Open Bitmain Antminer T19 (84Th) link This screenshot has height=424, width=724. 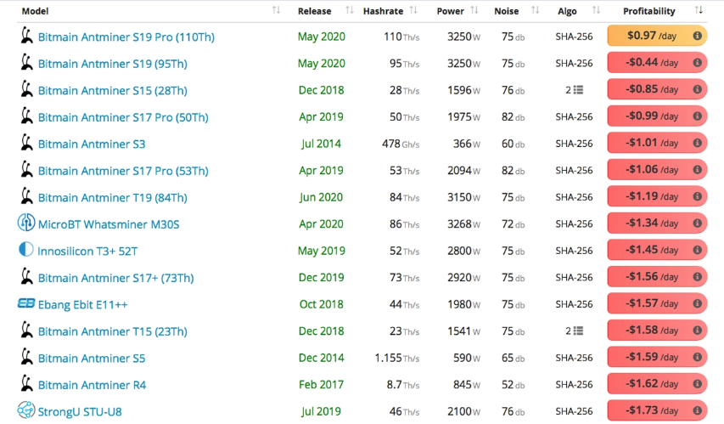click(112, 197)
